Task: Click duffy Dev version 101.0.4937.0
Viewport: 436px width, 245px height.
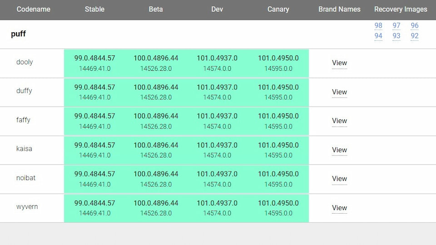Action: coord(217,87)
